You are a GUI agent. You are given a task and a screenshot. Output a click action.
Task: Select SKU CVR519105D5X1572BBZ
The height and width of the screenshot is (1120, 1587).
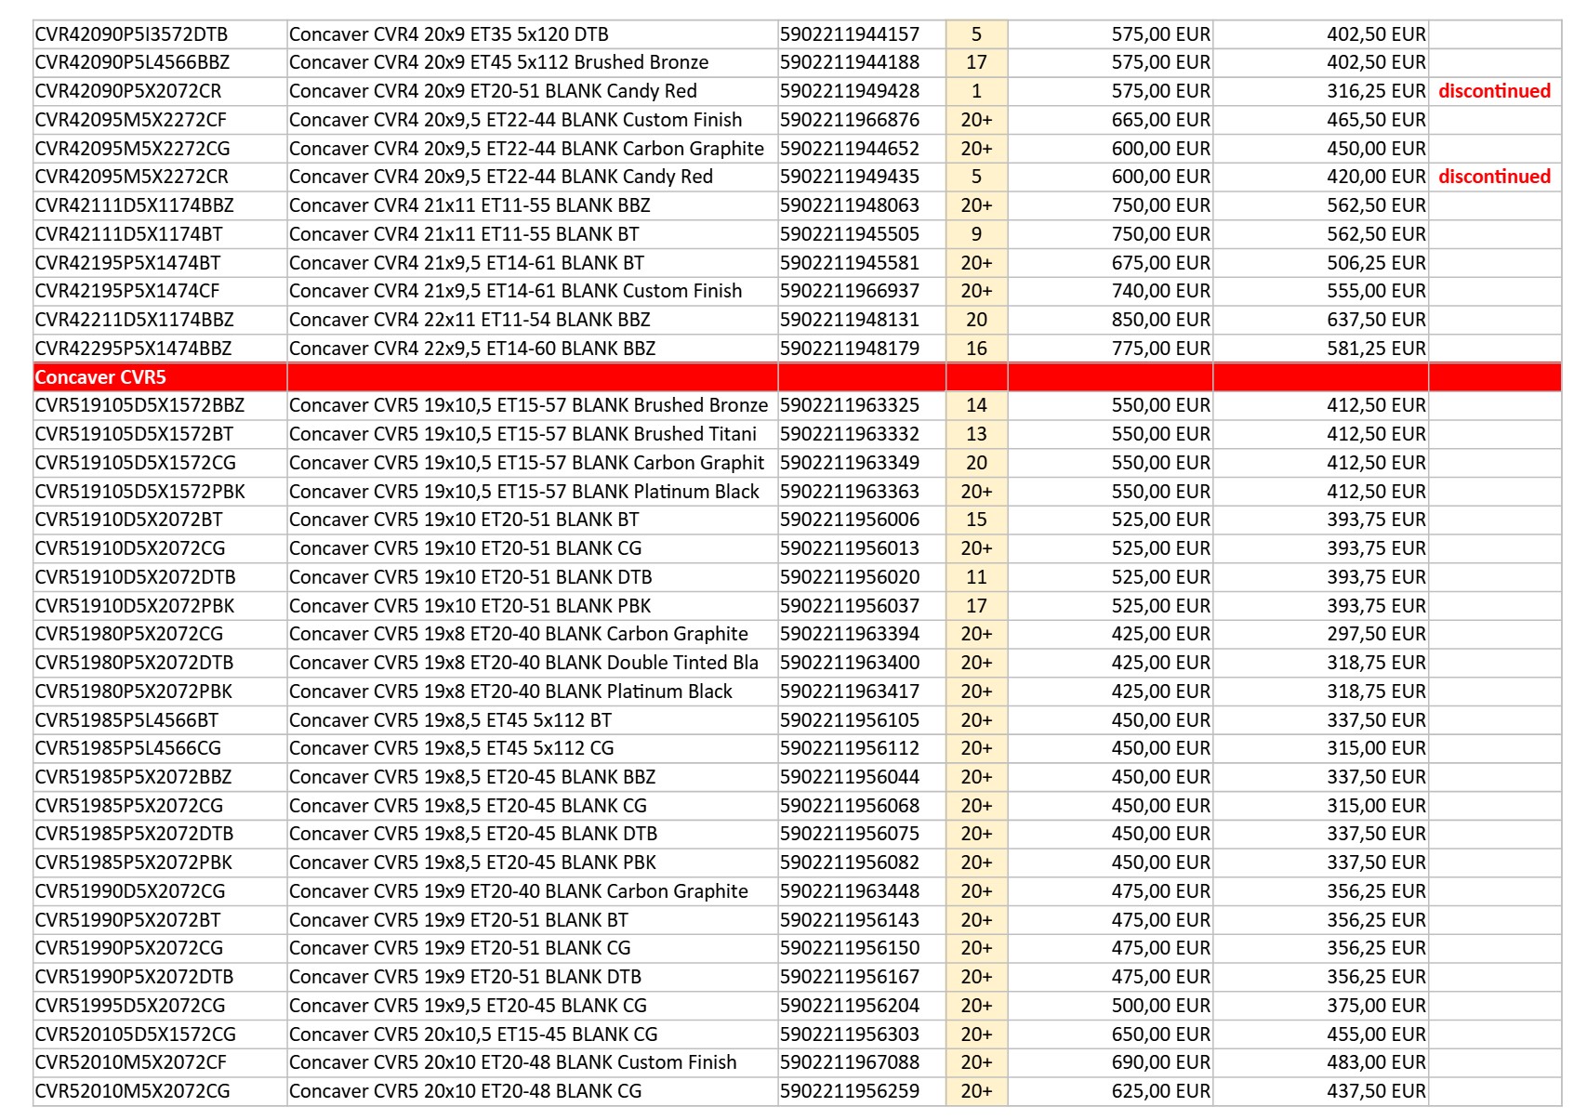pos(139,405)
